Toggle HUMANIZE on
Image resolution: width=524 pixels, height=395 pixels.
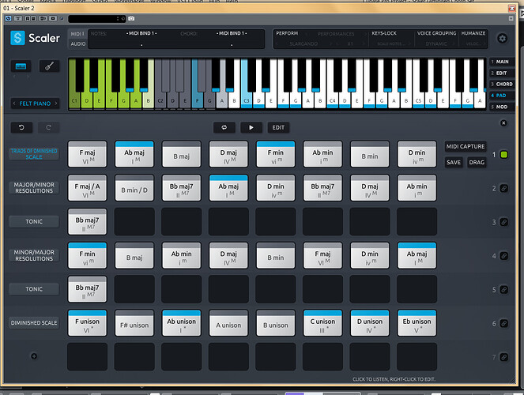click(473, 33)
